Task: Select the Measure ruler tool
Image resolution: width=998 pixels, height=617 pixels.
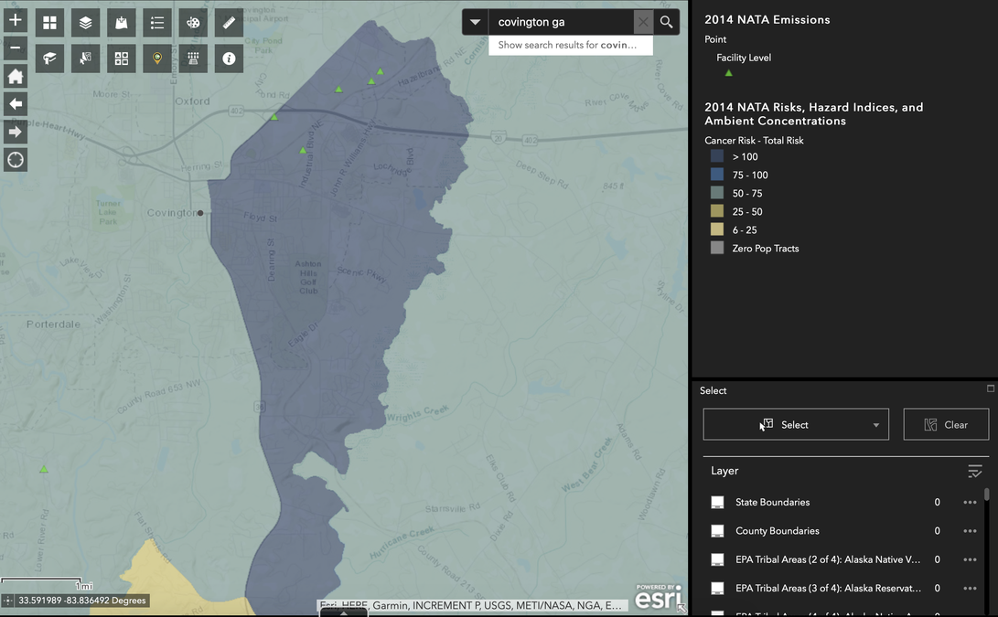Action: pos(229,24)
